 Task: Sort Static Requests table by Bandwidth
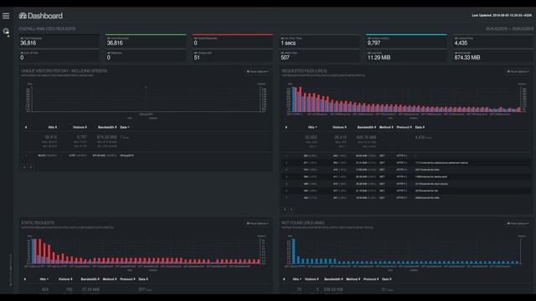(90, 279)
